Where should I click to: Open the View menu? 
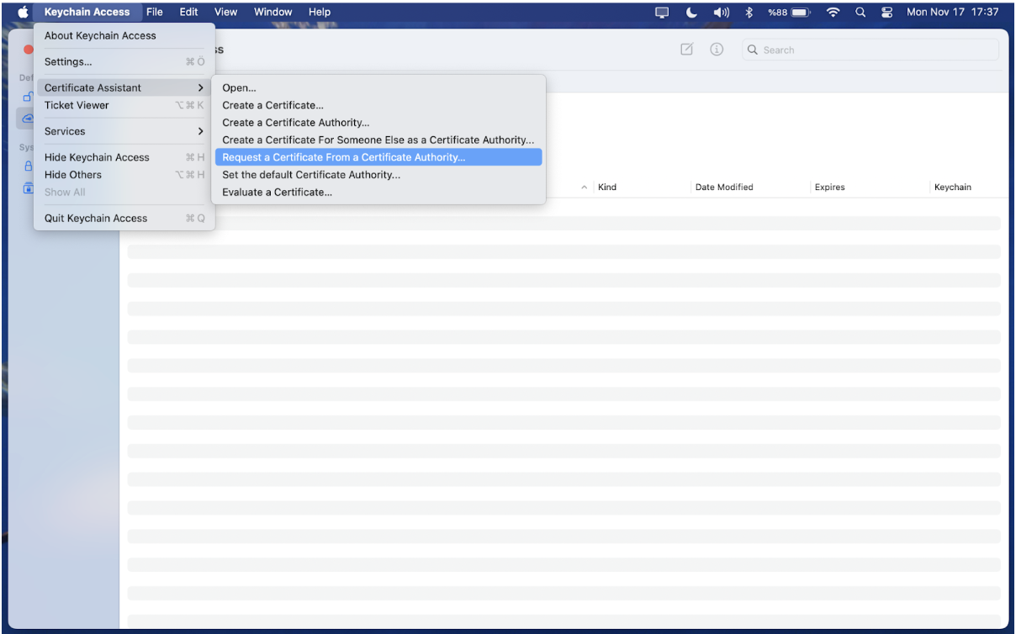(225, 12)
